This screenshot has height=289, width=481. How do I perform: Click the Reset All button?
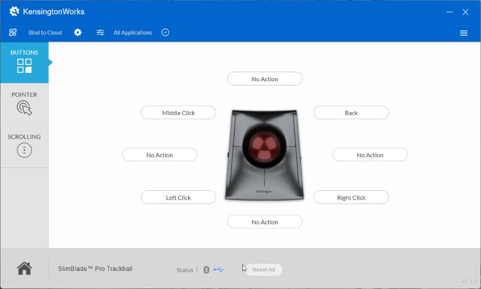click(264, 270)
